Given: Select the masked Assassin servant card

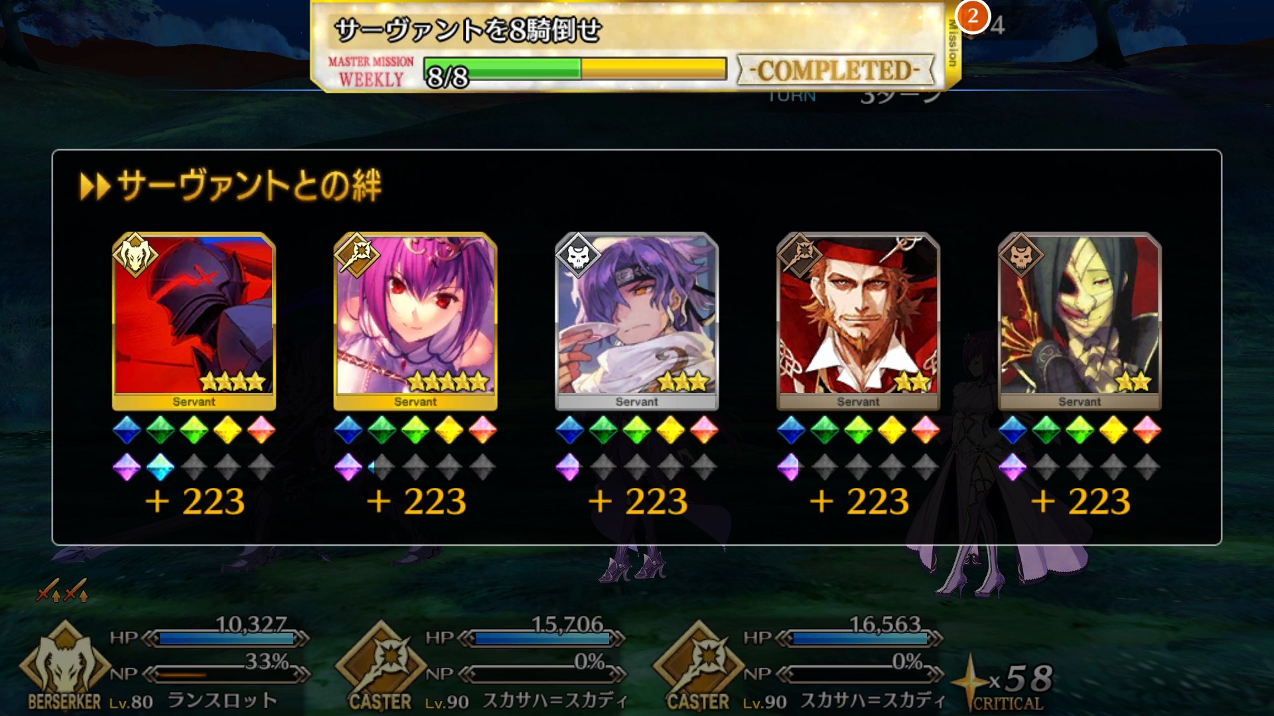Looking at the screenshot, I should pyautogui.click(x=1080, y=322).
